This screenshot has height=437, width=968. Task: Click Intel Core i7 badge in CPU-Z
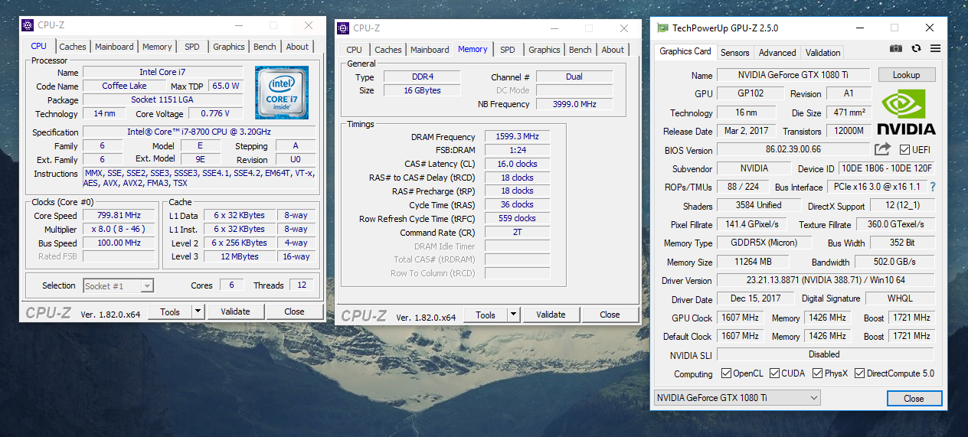point(282,93)
